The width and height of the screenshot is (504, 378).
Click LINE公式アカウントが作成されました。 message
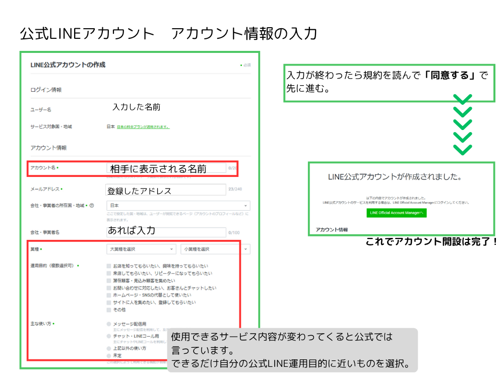click(395, 177)
